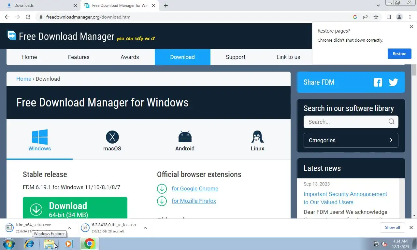Click the Home breadcrumb link
Image resolution: width=417 pixels, height=250 pixels.
point(24,79)
